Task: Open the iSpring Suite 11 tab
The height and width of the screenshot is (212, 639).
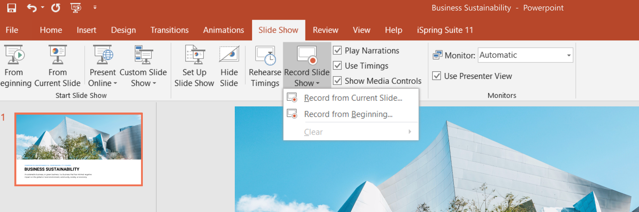Action: (445, 30)
